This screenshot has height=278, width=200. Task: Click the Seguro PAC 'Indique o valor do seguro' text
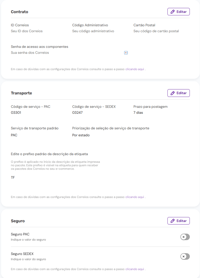click(28, 240)
